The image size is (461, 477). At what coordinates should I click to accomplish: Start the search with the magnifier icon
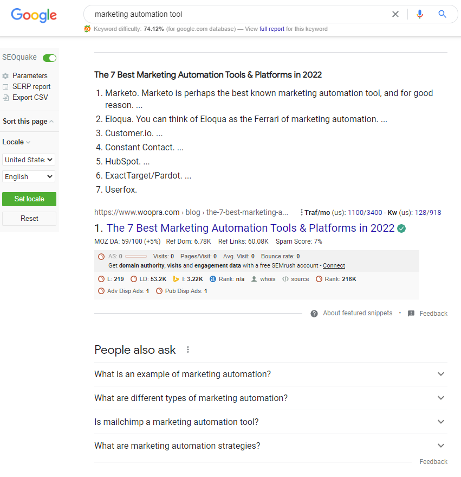pos(443,14)
